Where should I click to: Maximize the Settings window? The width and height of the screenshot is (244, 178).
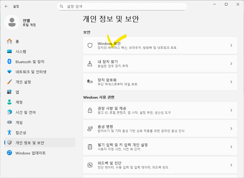tap(226, 4)
